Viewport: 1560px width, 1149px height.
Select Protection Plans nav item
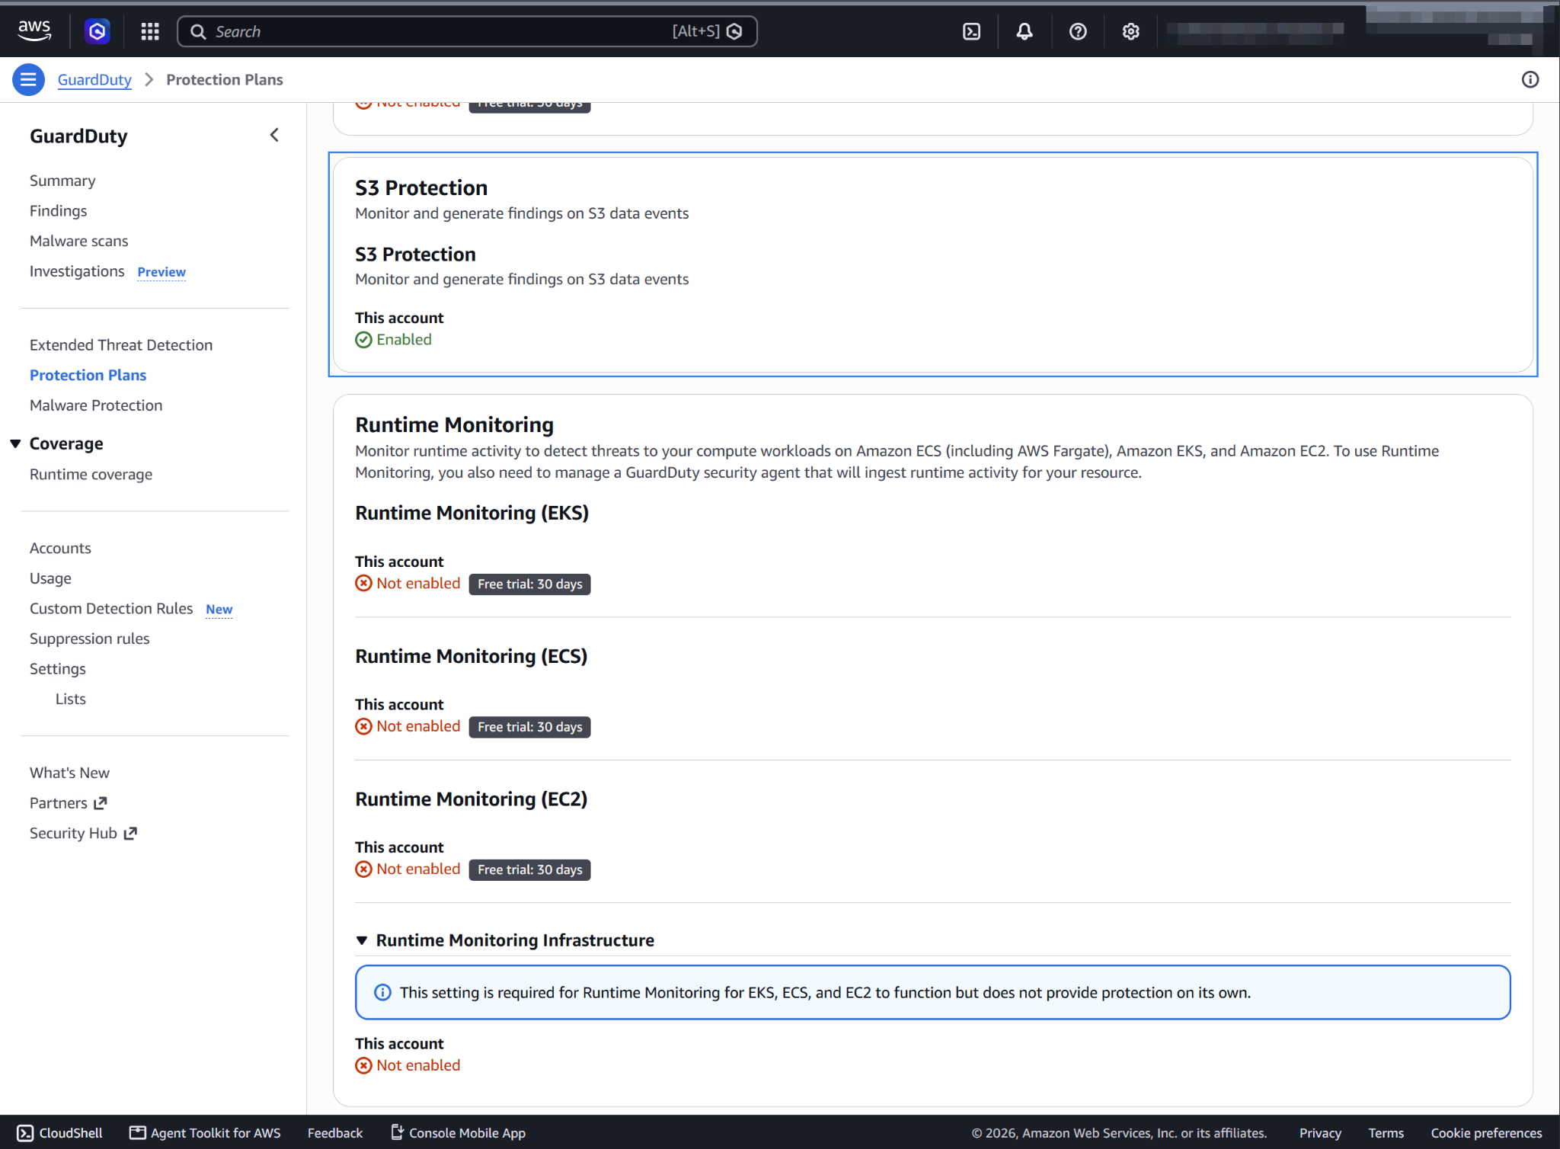tap(88, 375)
